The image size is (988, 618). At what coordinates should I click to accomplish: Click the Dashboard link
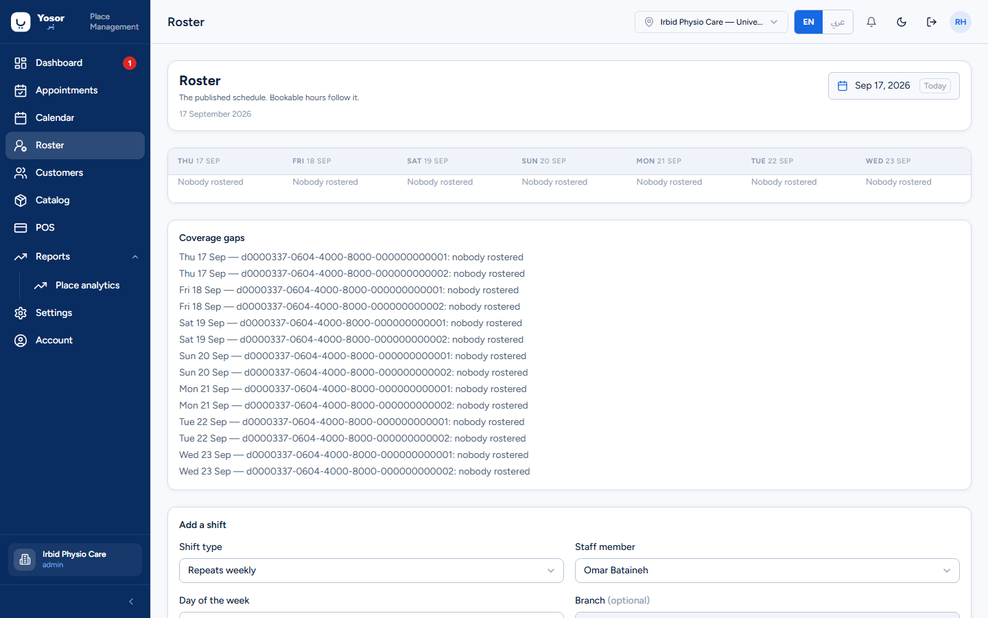click(x=75, y=63)
